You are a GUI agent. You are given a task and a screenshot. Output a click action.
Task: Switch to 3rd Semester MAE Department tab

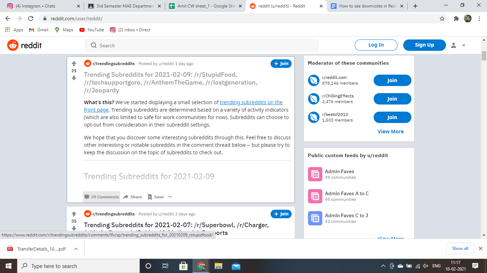click(x=124, y=6)
